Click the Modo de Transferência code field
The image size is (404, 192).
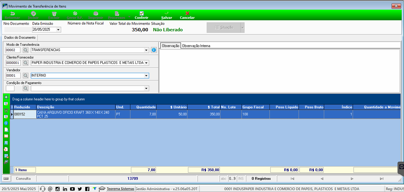[x=13, y=50]
